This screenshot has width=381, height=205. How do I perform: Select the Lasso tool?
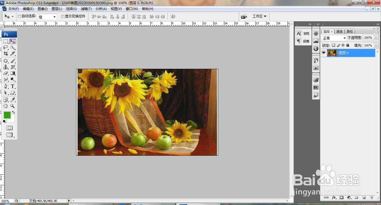6,47
